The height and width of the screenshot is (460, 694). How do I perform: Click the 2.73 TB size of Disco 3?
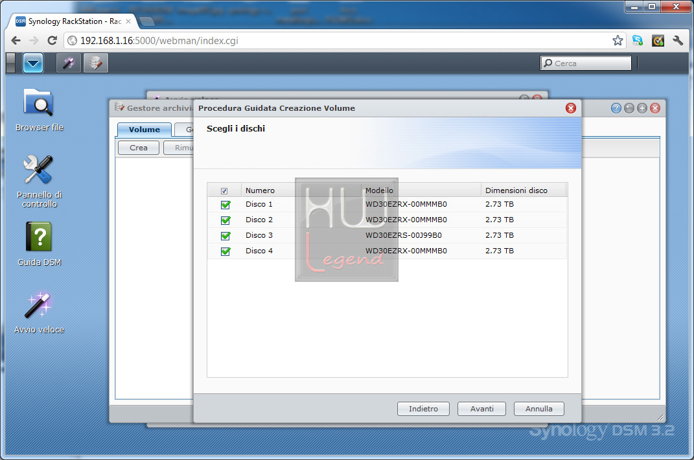coord(500,235)
